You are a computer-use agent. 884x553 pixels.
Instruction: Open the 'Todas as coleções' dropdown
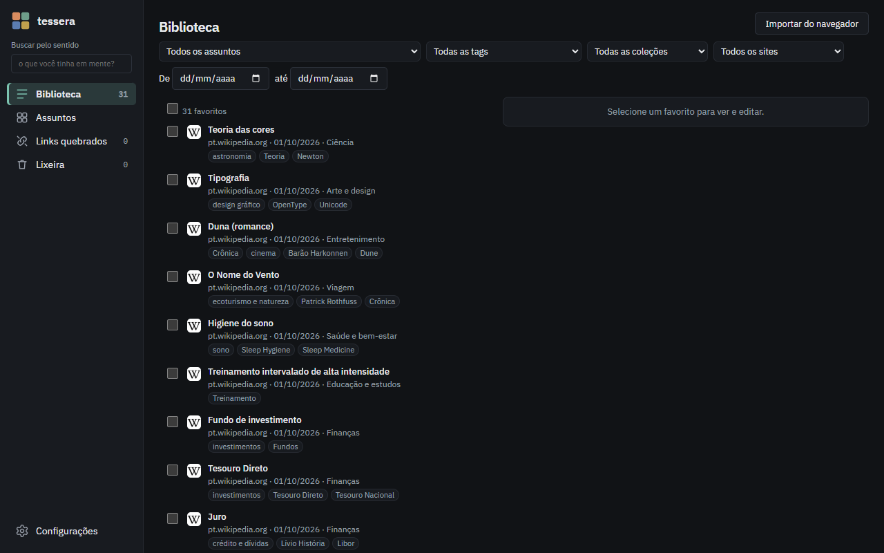click(647, 52)
